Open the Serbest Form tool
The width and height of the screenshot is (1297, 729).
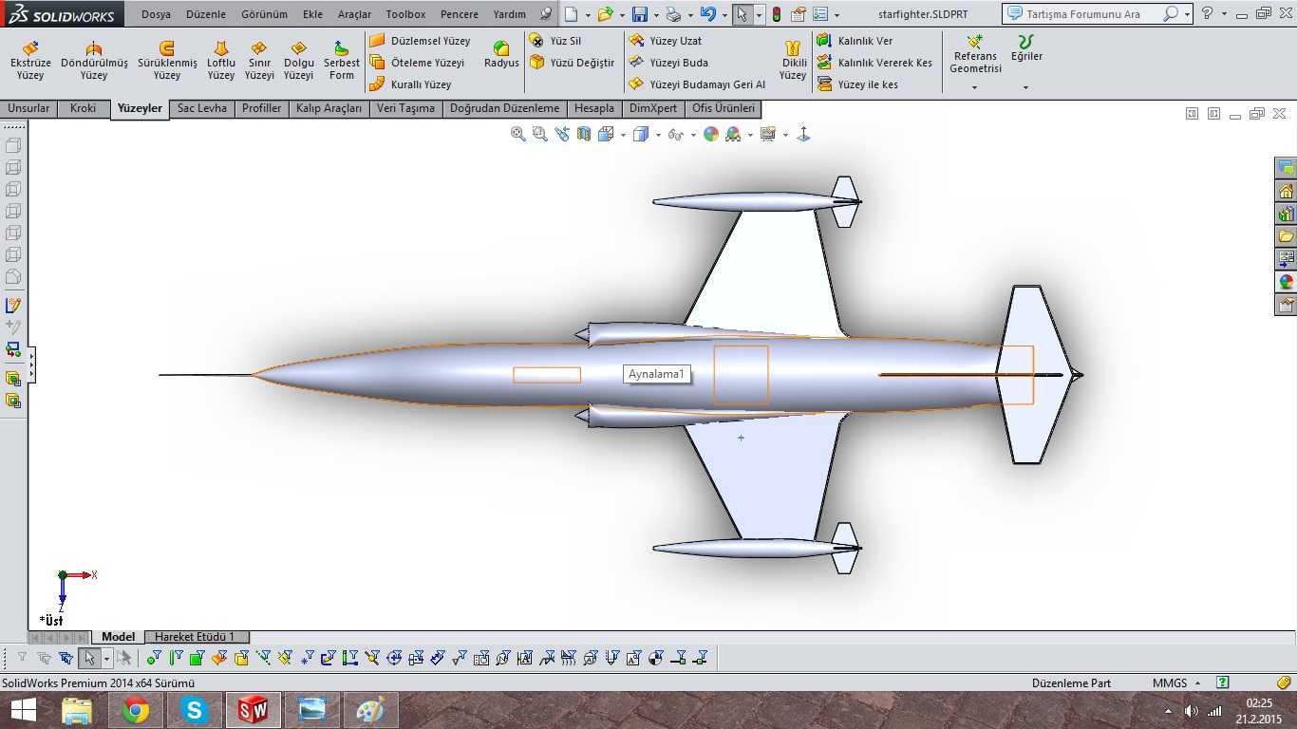[342, 61]
